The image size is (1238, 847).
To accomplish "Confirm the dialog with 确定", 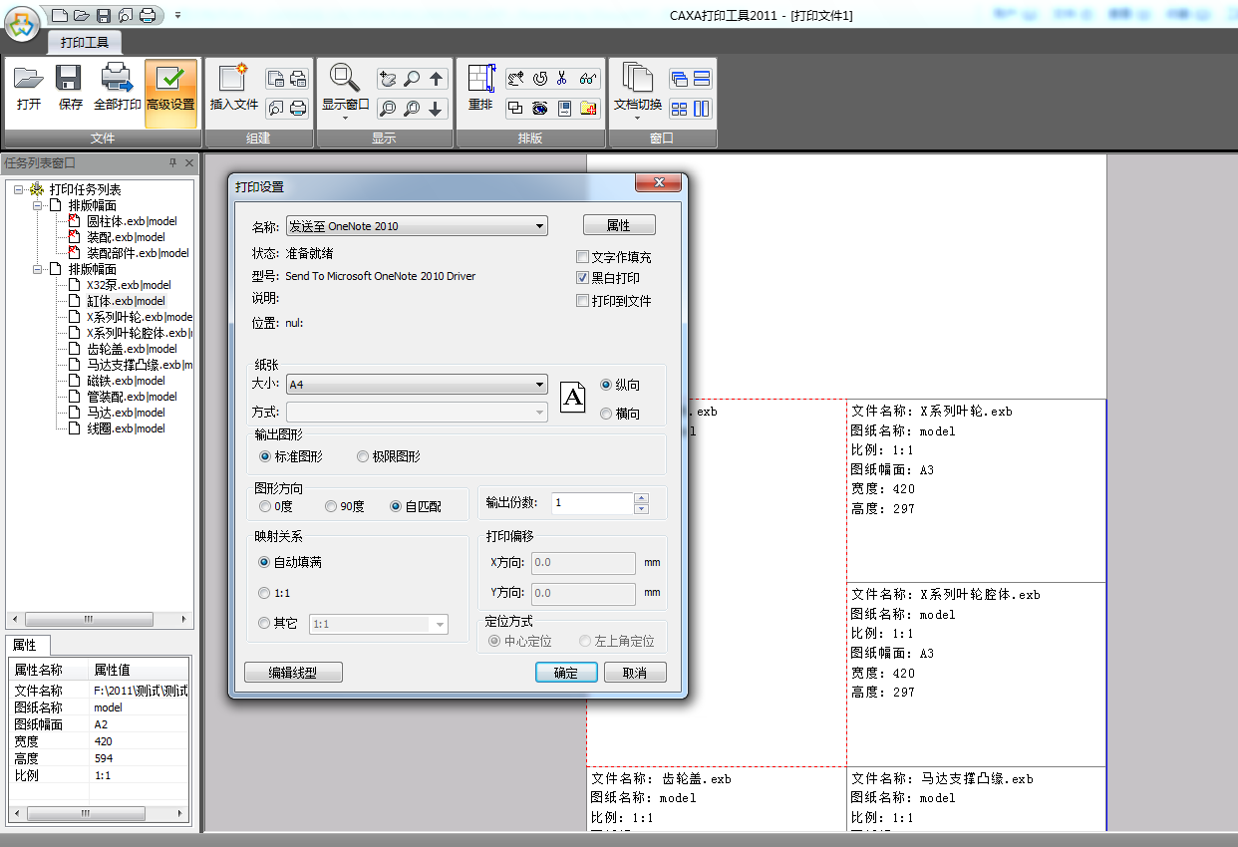I will (566, 673).
